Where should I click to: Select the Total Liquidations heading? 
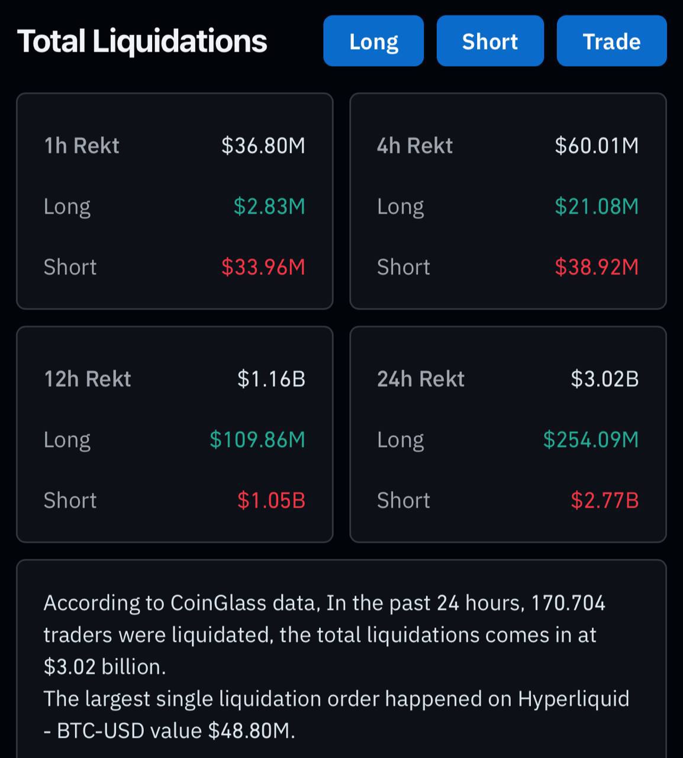[x=142, y=41]
